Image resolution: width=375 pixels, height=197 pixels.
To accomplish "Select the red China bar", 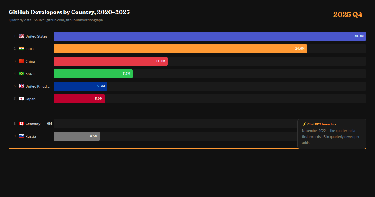I will tap(111, 61).
